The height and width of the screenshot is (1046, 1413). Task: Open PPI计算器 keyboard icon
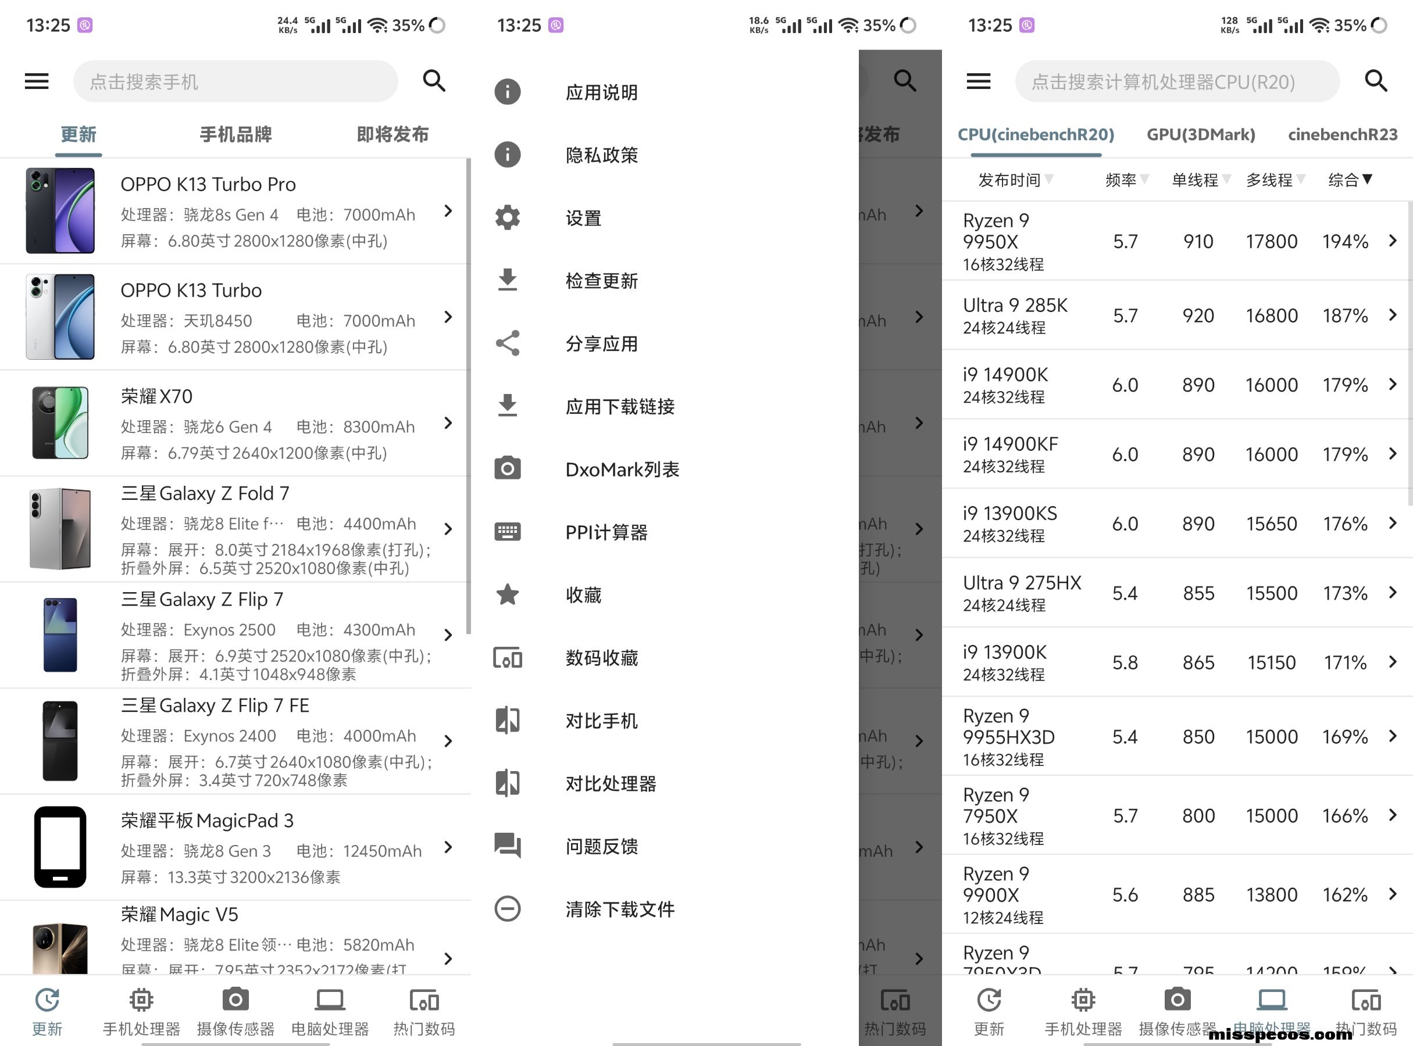(x=508, y=531)
